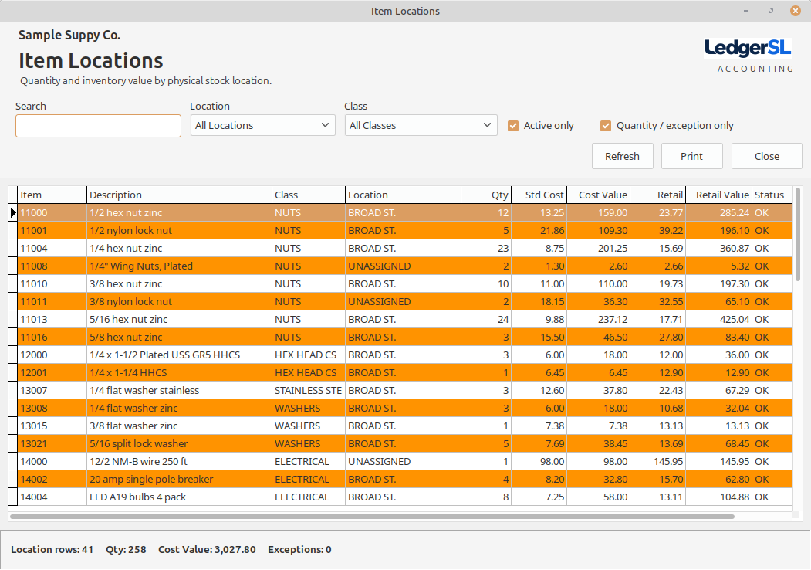
Task: Sort by the Item column header
Action: [x=52, y=195]
